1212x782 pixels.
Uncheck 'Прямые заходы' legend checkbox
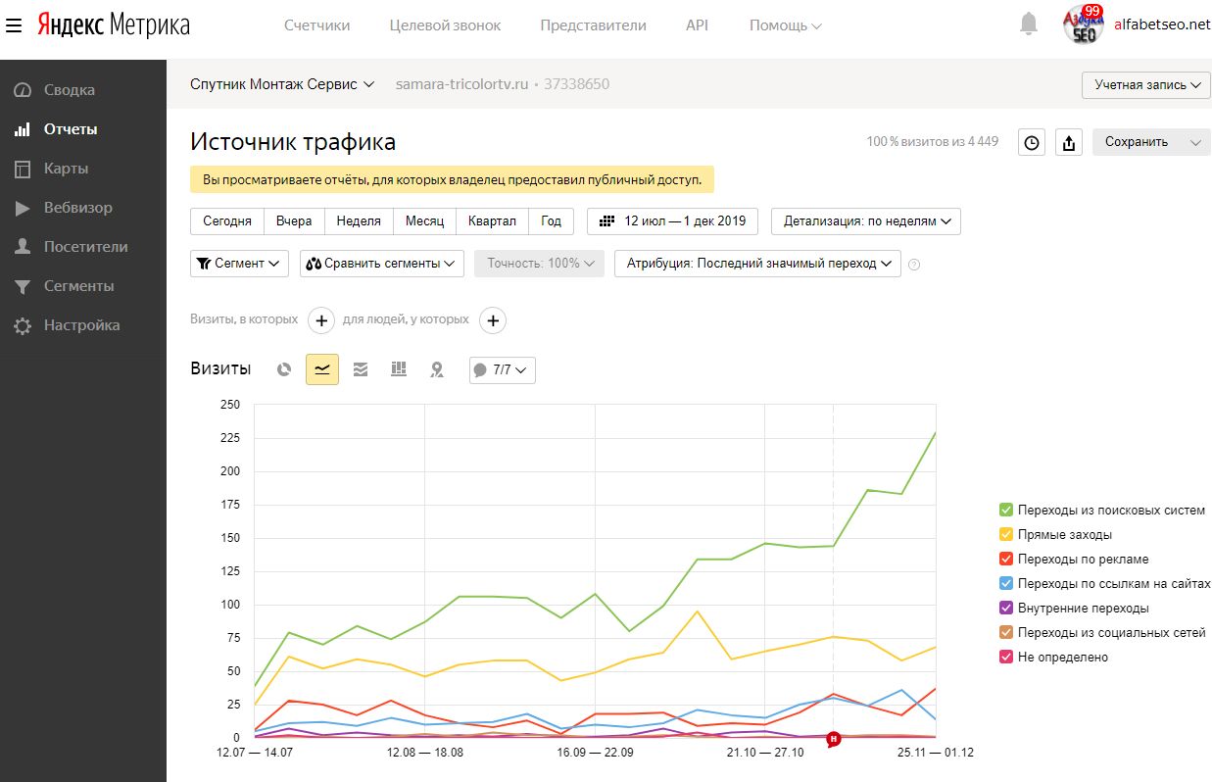(x=1005, y=534)
